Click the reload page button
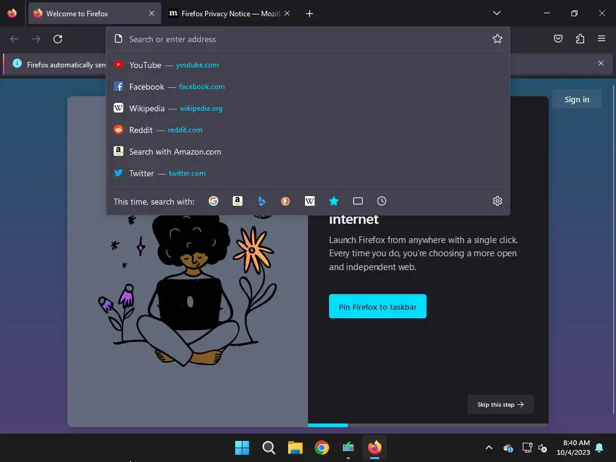This screenshot has height=462, width=616. (58, 39)
